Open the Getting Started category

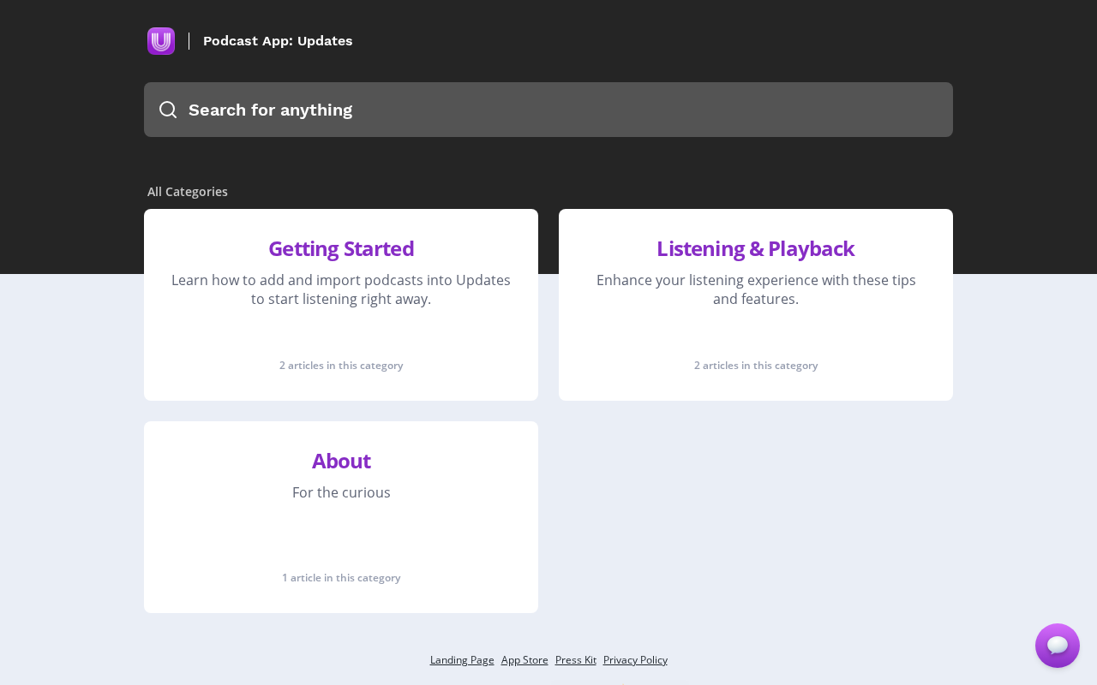click(341, 248)
